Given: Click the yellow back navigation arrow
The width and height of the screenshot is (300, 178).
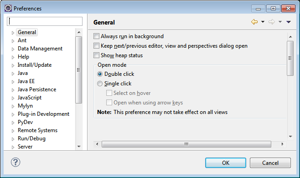Looking at the screenshot, I should click(254, 22).
